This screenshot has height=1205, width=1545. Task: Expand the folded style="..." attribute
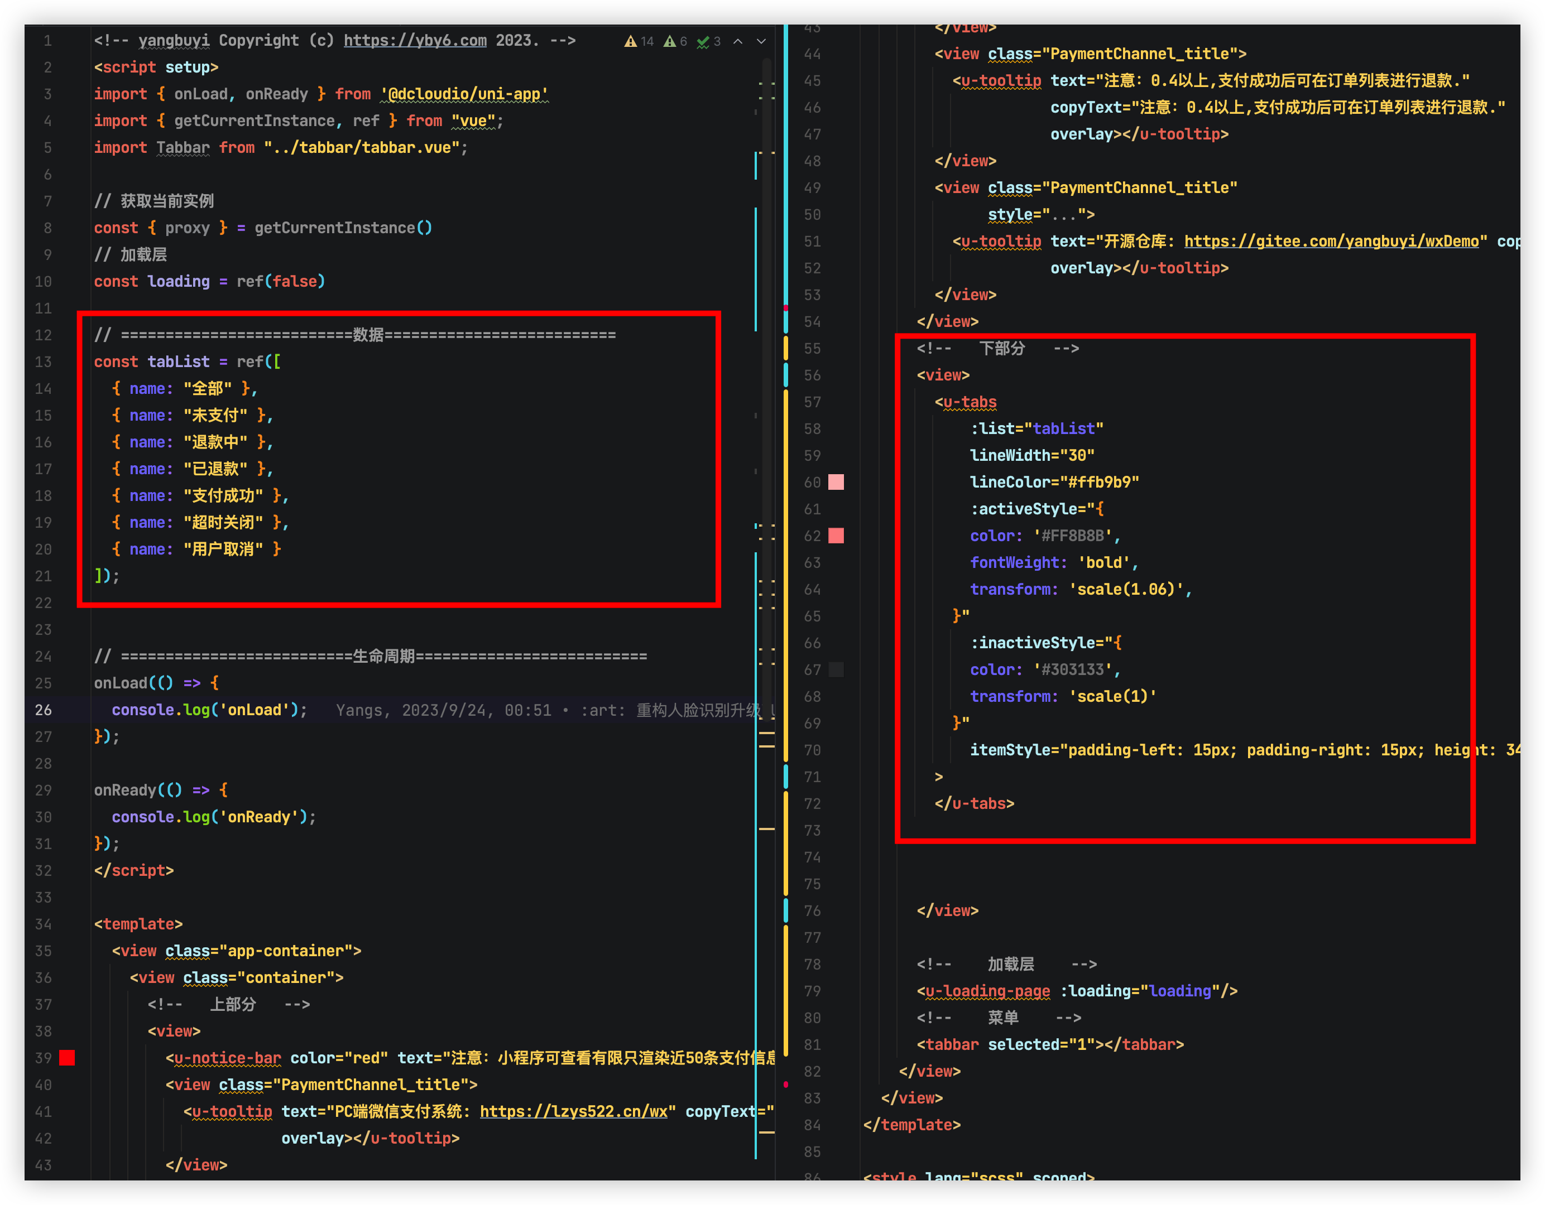(x=1063, y=215)
